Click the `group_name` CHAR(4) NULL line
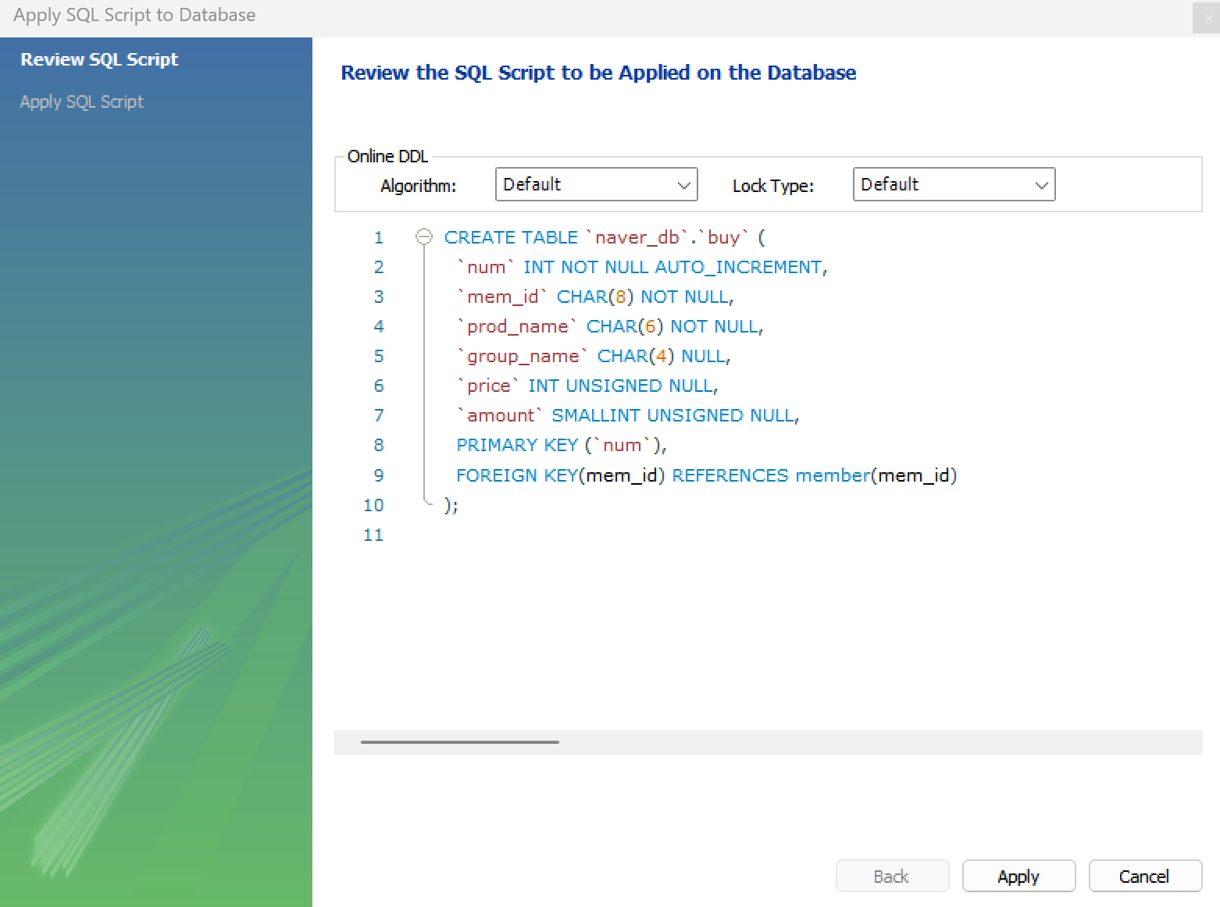1220x907 pixels. [594, 356]
